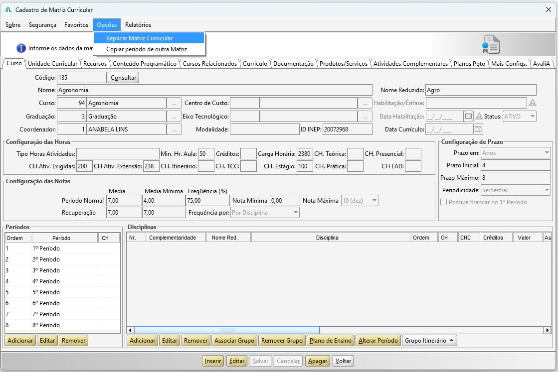Click left arrow of Disciplinas horizontal scrollbar
This screenshot has width=558, height=372.
point(131,330)
